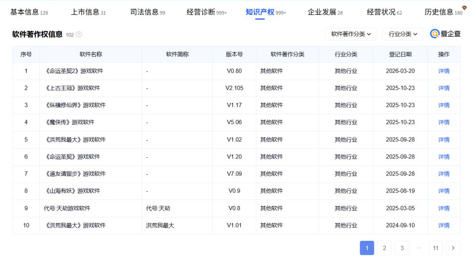Image resolution: width=473 pixels, height=265 pixels.
Task: Expand the 行业分类 dropdown filter
Action: click(x=402, y=34)
